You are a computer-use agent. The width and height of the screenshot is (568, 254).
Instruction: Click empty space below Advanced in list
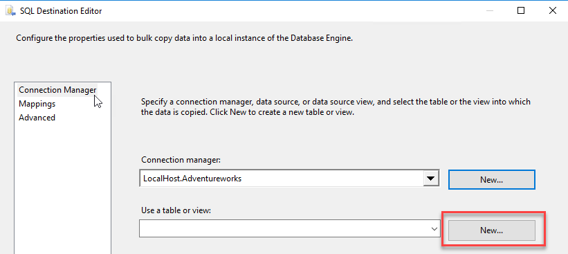pos(62,188)
